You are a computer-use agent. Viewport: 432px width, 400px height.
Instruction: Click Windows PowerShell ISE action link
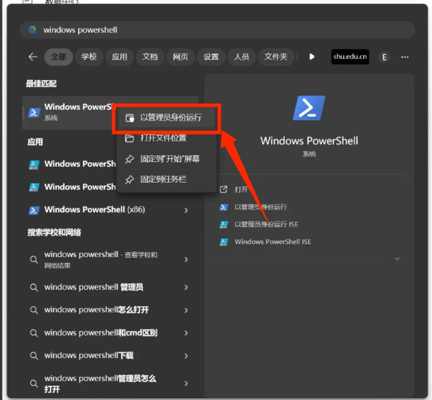pos(273,242)
